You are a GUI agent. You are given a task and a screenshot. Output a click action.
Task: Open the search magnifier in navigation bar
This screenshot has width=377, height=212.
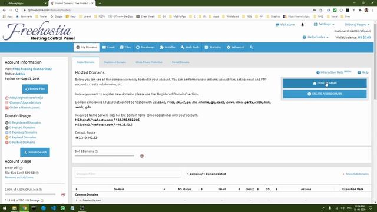(x=252, y=47)
